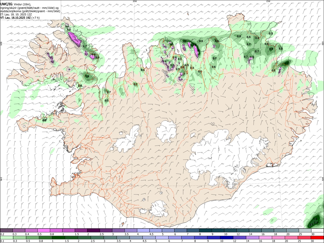
Task: Click the '15W' longitude label at top
Action: 268,1
